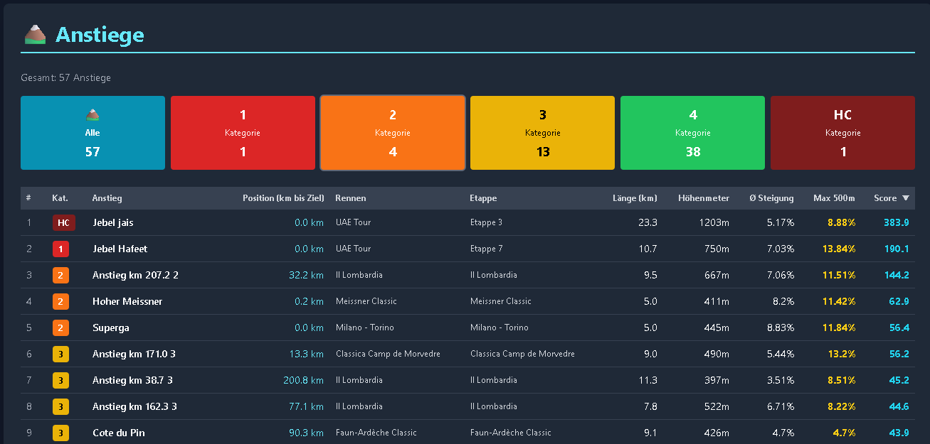Sort by Position (km bis Ziel) header
930x444 pixels.
coord(283,198)
